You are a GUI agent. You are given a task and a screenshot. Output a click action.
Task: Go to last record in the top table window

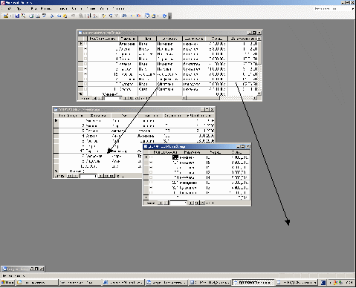coord(132,98)
